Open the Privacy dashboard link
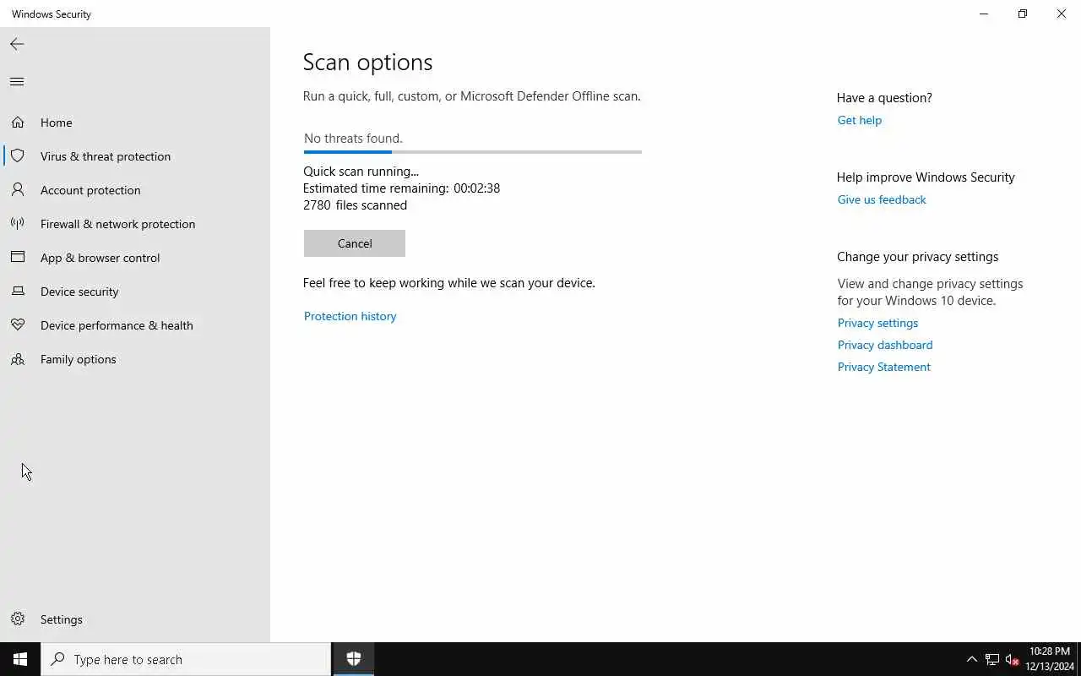This screenshot has height=676, width=1081. pos(885,345)
